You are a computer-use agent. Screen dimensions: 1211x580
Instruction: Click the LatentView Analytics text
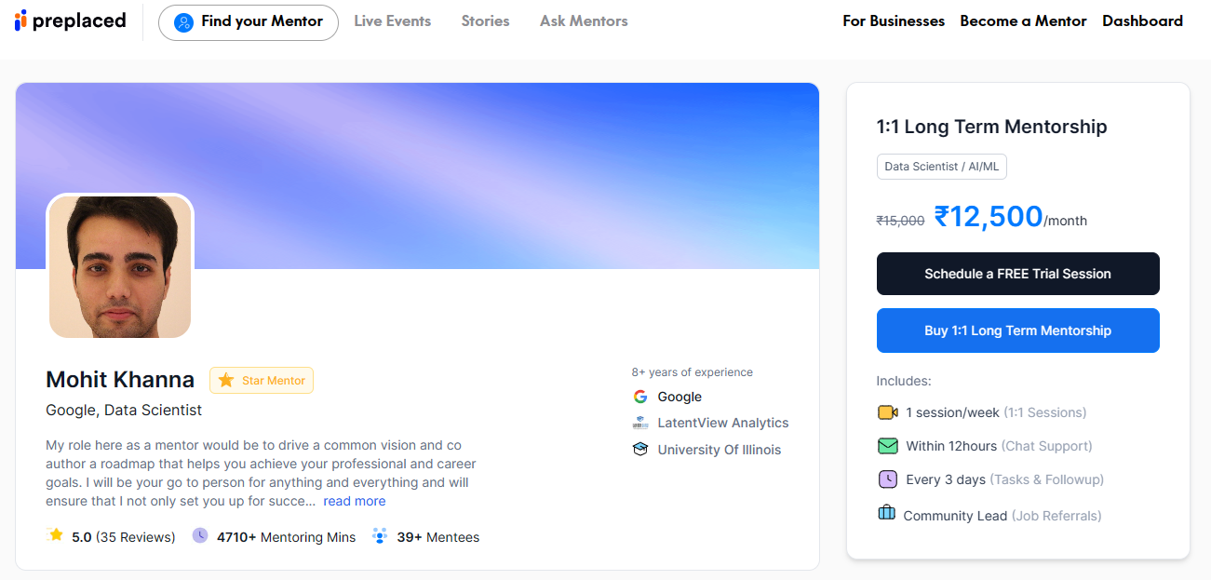[x=723, y=423]
